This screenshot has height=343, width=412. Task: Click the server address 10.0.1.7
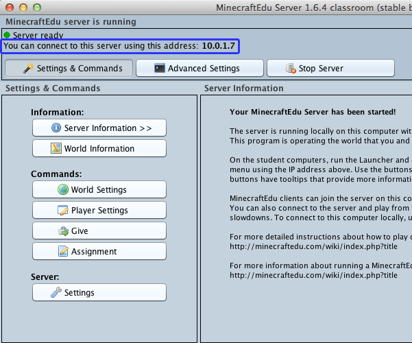point(219,46)
